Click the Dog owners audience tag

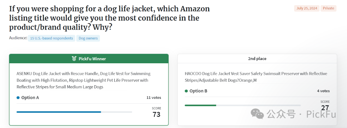(88, 38)
